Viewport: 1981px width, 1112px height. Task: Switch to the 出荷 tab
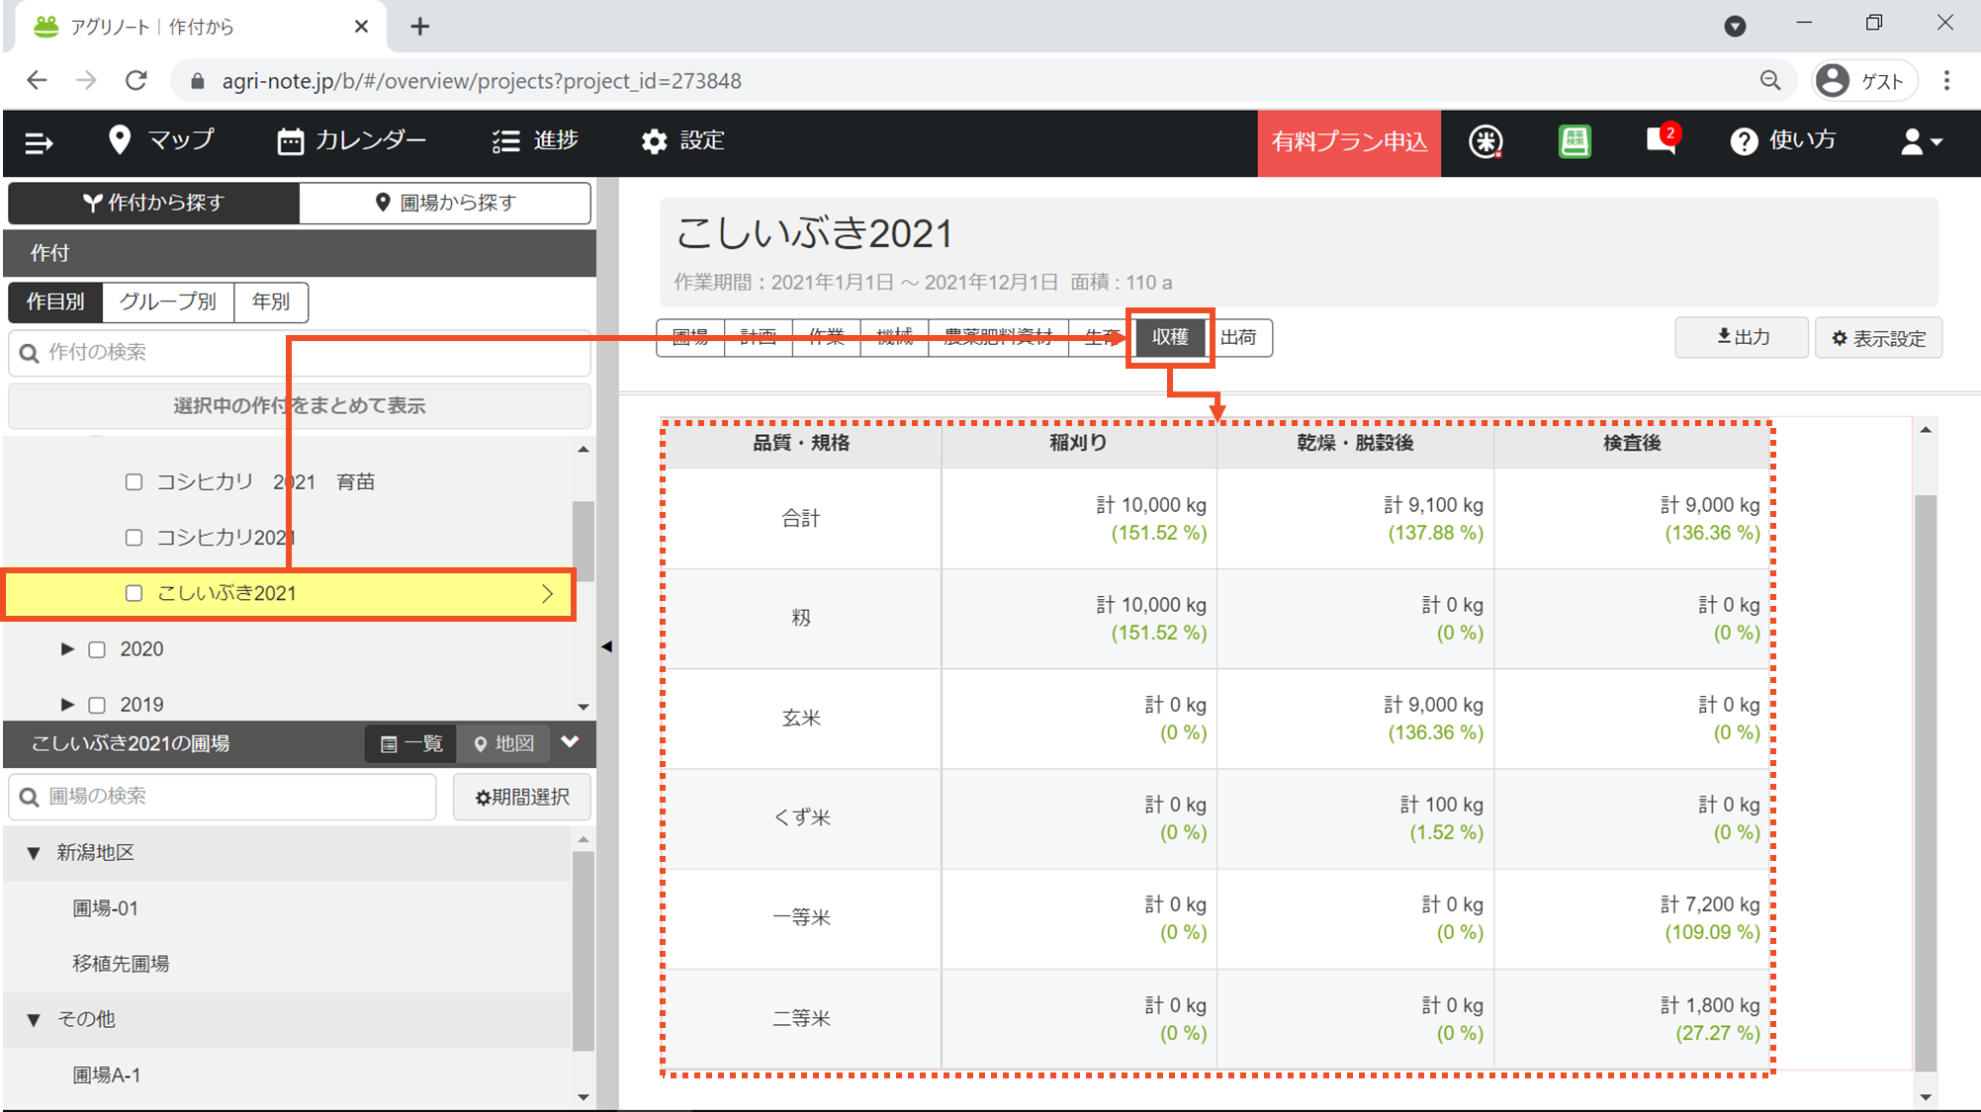pyautogui.click(x=1238, y=337)
